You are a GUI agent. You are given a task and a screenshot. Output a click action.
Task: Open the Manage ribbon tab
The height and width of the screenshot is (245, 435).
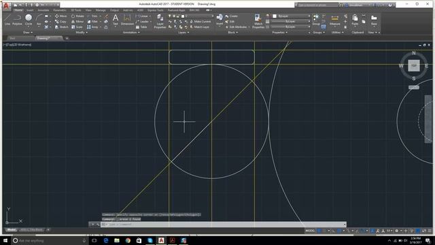click(101, 10)
